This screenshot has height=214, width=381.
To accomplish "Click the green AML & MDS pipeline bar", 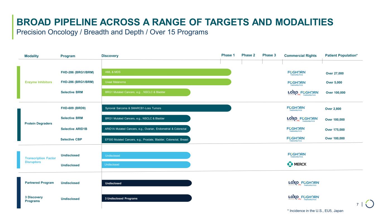I will point(166,72).
